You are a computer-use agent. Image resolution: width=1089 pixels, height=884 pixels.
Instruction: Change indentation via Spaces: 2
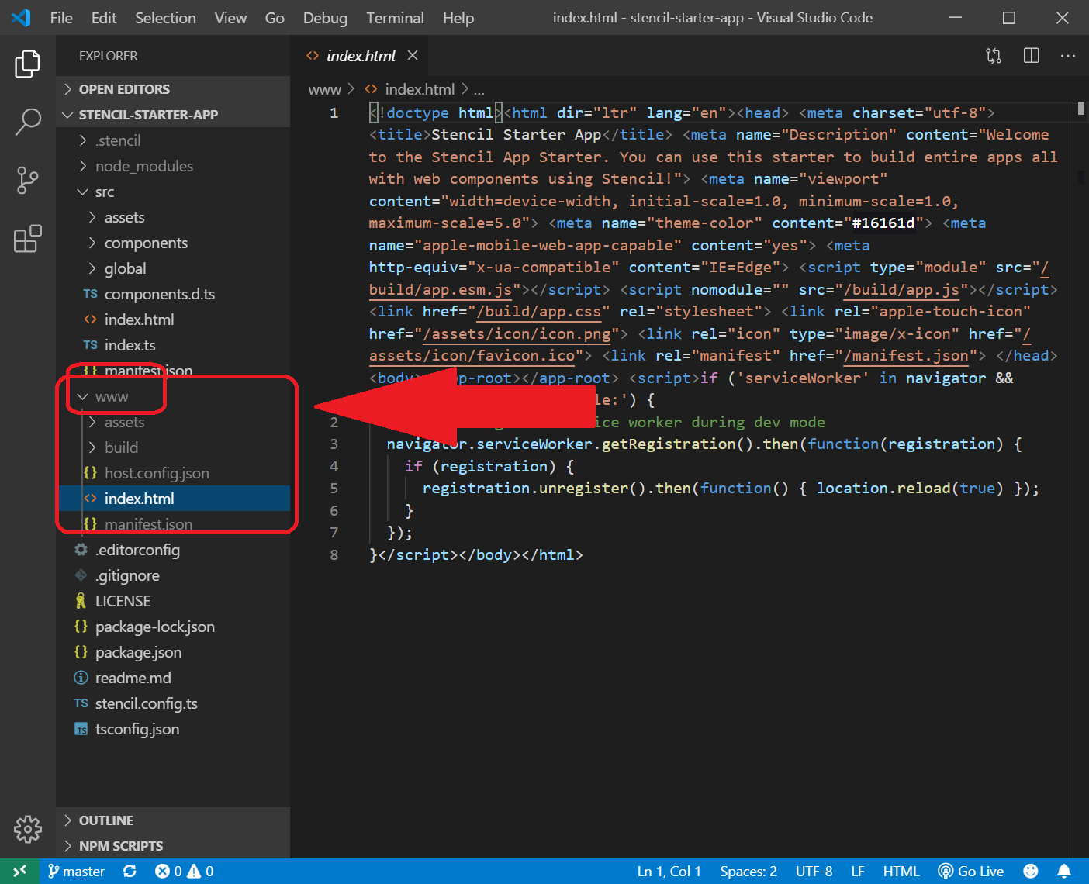click(748, 872)
